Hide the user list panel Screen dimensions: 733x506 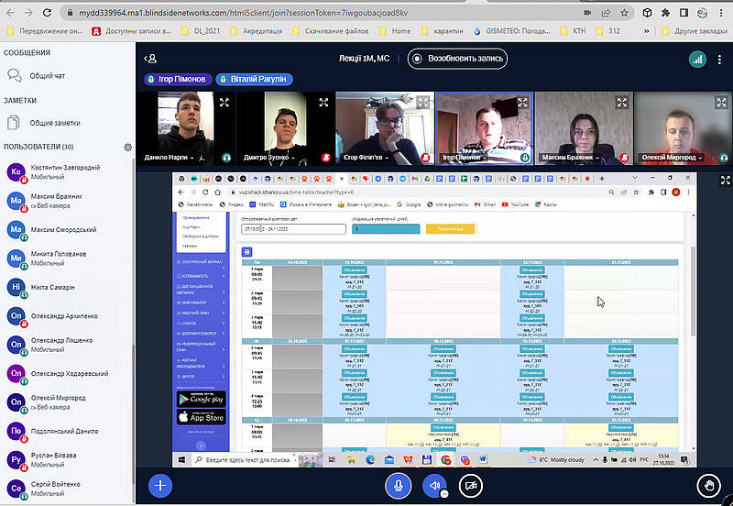coord(152,59)
